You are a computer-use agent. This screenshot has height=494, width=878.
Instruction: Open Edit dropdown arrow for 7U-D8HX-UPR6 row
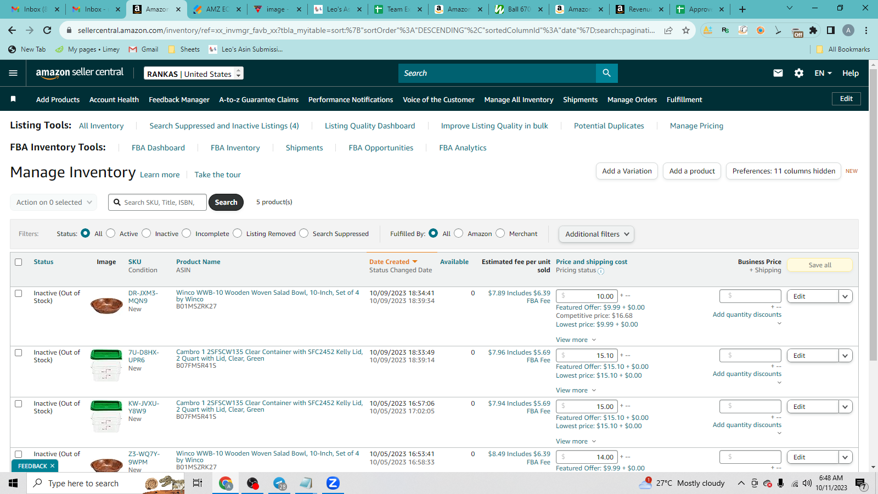[845, 356]
